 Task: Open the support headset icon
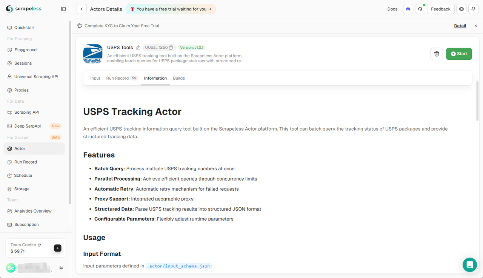(420, 9)
